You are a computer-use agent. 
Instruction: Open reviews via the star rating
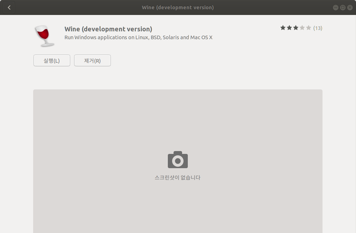coord(296,28)
